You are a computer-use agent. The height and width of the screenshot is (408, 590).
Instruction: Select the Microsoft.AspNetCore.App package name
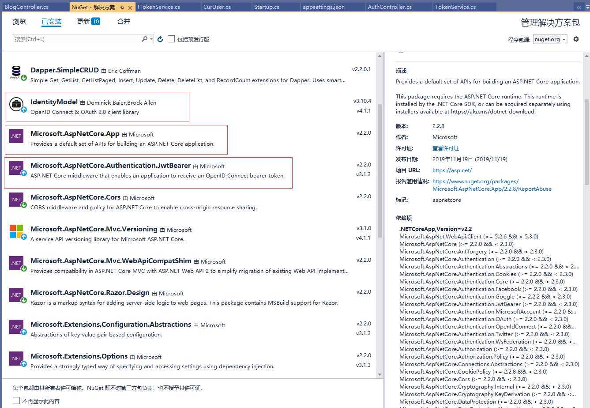tap(75, 134)
